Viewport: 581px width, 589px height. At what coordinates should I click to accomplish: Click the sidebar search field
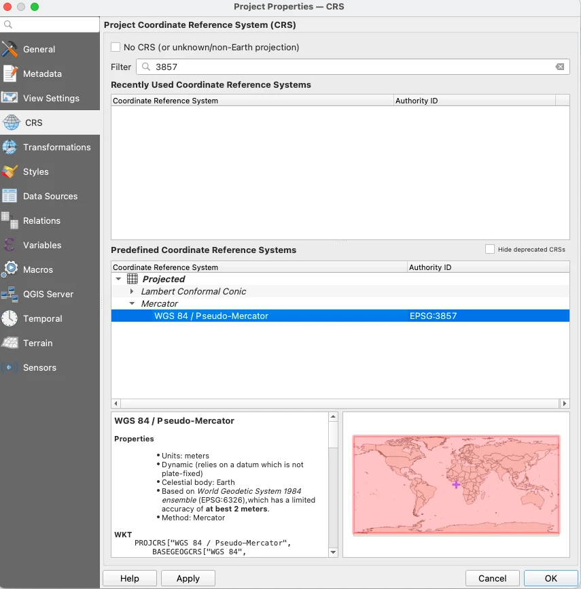[50, 24]
